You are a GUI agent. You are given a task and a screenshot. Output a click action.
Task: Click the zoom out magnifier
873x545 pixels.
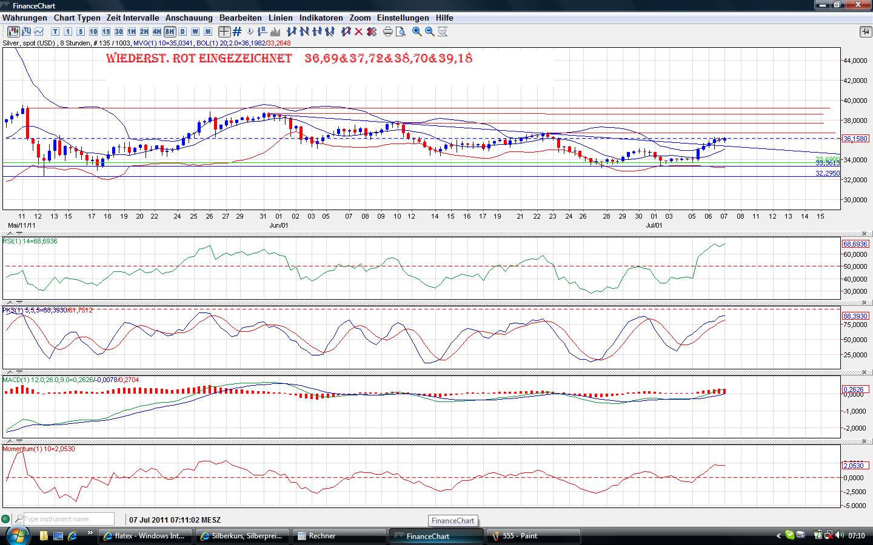click(430, 31)
